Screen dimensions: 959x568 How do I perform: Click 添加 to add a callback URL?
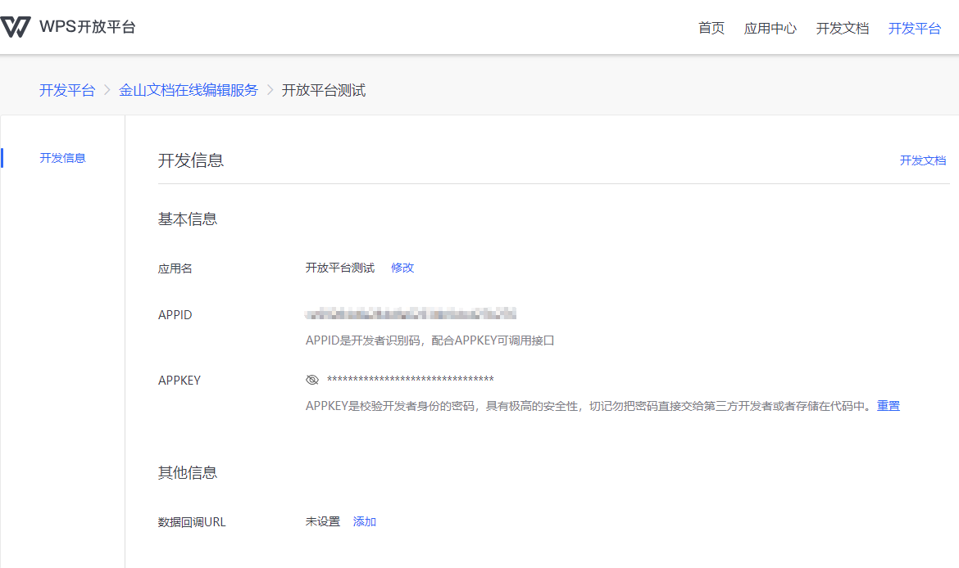(364, 521)
